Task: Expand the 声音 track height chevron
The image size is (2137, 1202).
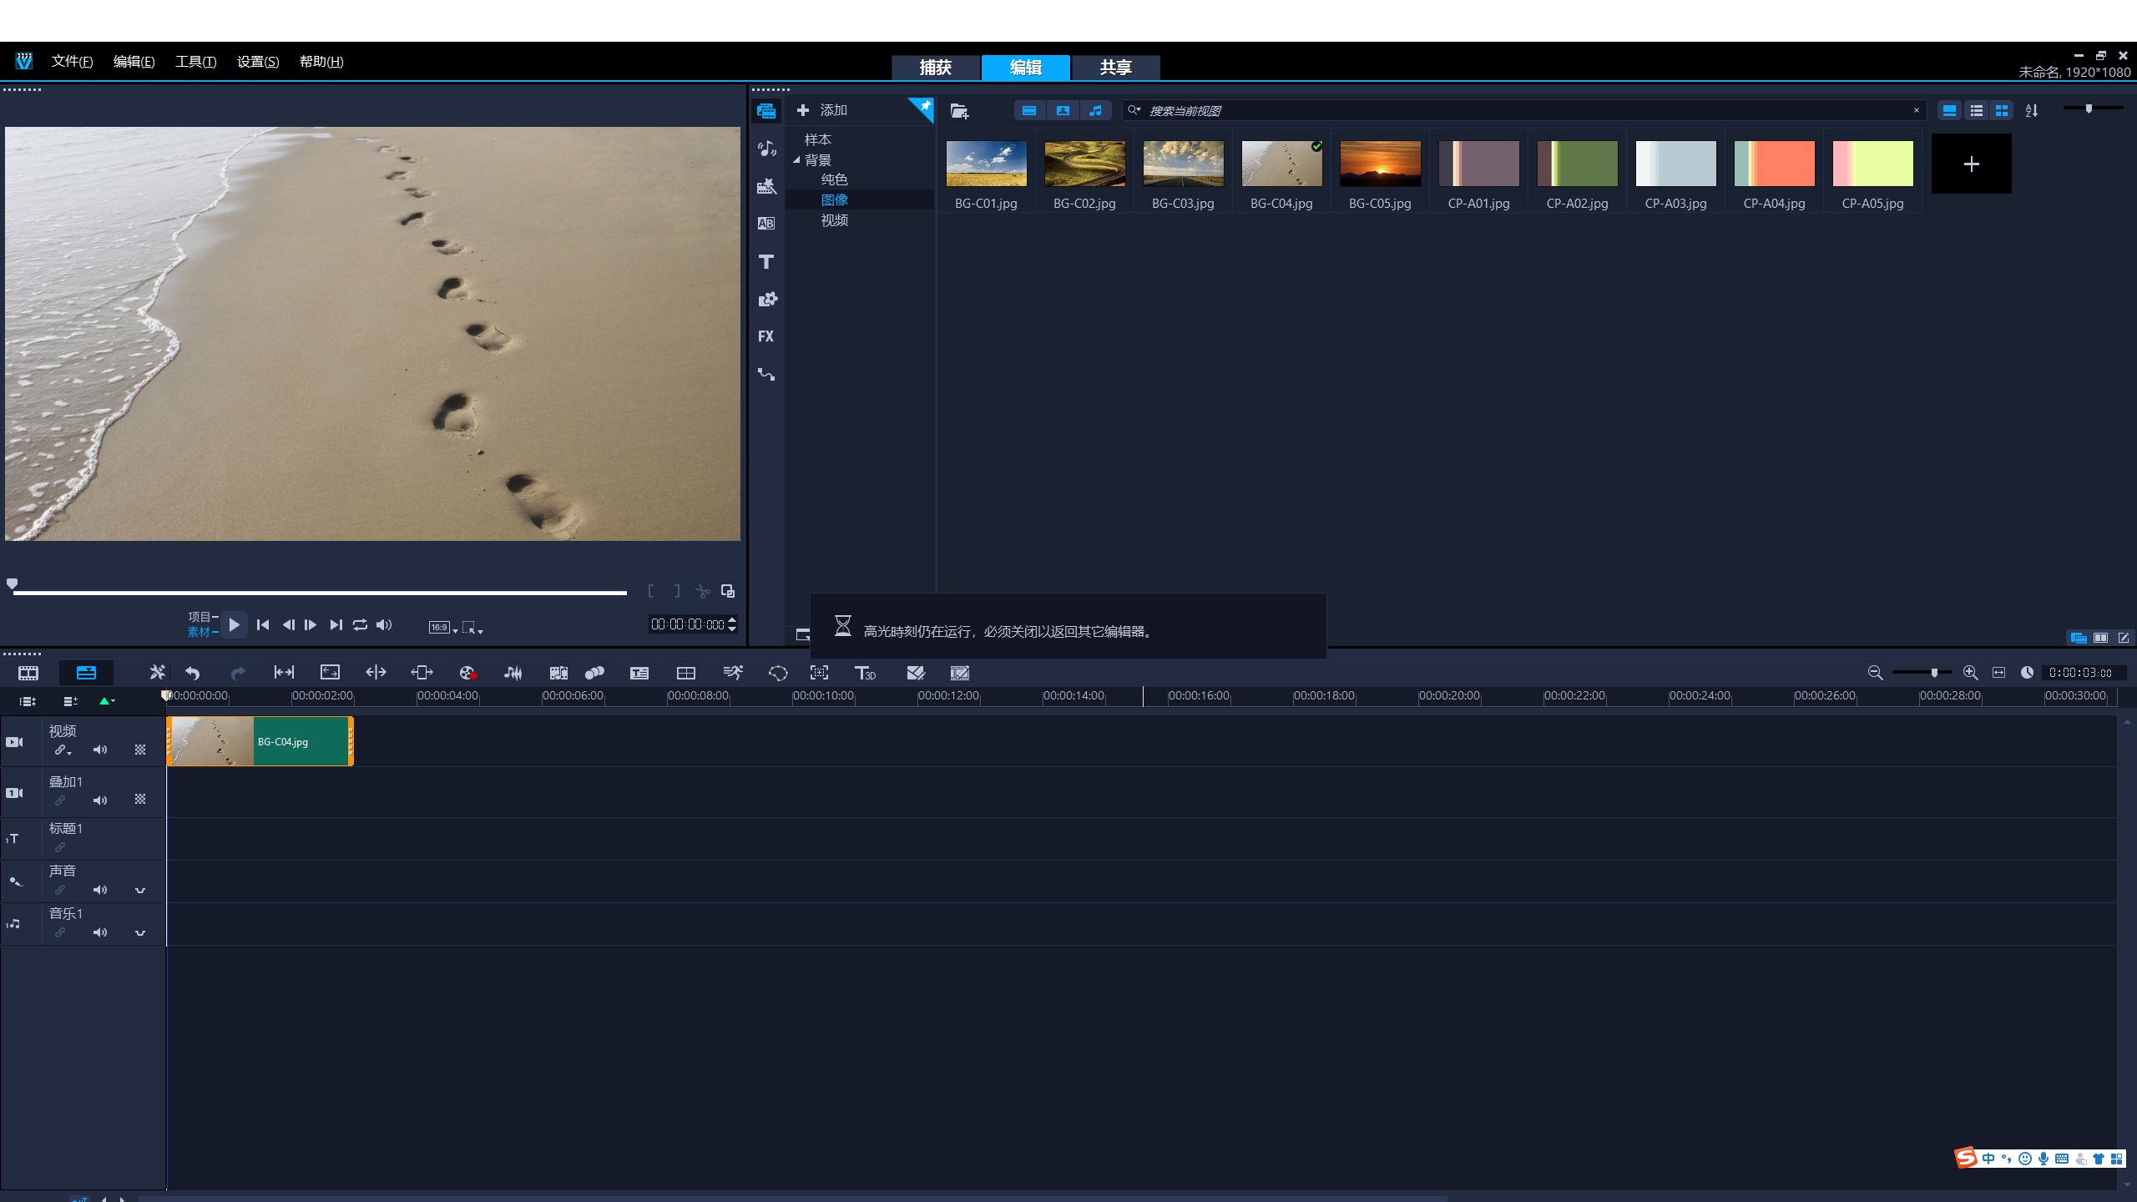Action: tap(140, 890)
